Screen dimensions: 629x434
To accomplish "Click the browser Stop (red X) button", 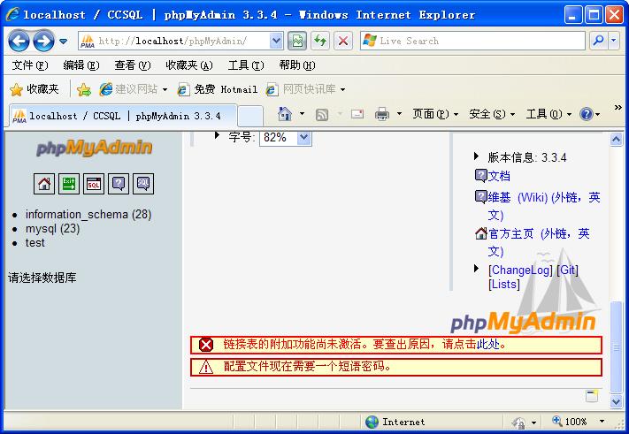I will click(x=343, y=41).
